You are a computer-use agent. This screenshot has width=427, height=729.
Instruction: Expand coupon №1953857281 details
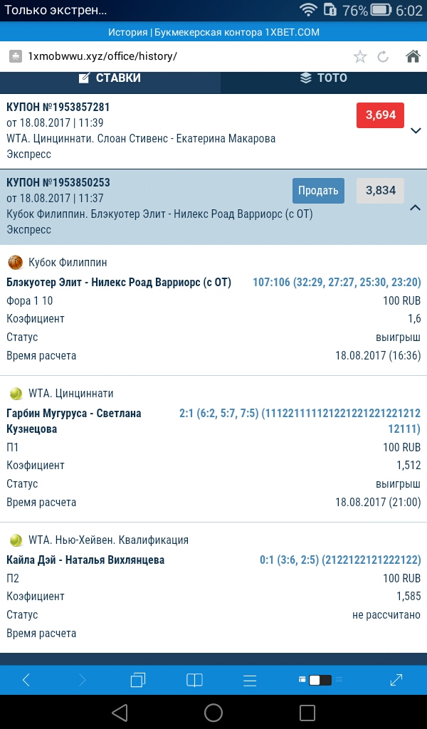pos(416,130)
